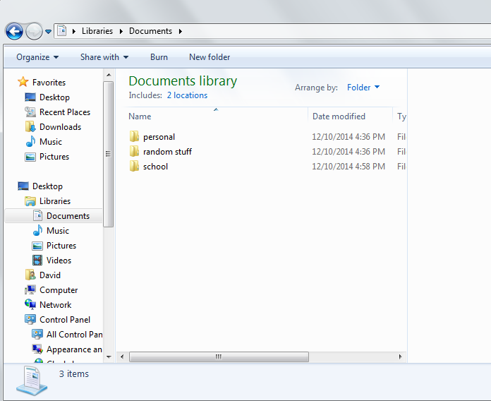The width and height of the screenshot is (491, 401).
Task: Click the Computer icon in tree
Action: (x=30, y=289)
